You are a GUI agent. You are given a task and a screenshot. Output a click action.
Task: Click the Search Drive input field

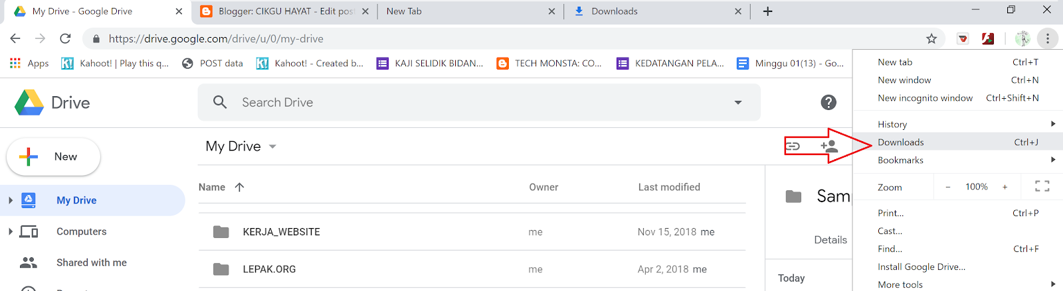click(x=465, y=103)
